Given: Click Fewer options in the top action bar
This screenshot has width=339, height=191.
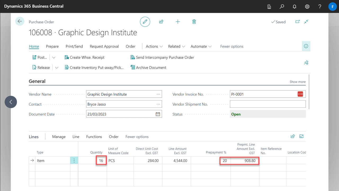Looking at the screenshot, I should point(232,46).
